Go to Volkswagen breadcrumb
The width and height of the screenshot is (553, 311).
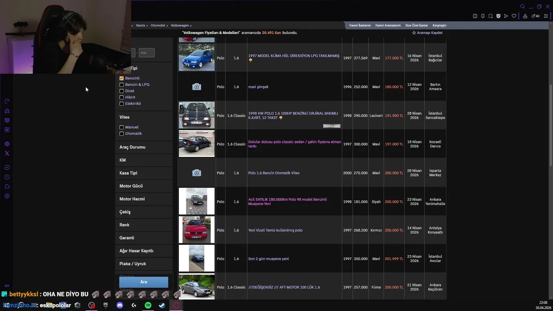click(180, 25)
